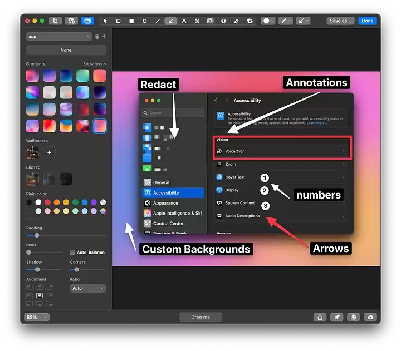Select the numbered counter tool
Viewport: 401px width, 351px height.
click(223, 21)
